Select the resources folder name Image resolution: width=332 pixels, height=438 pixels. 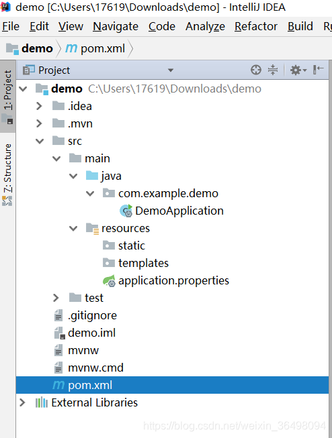tap(126, 229)
